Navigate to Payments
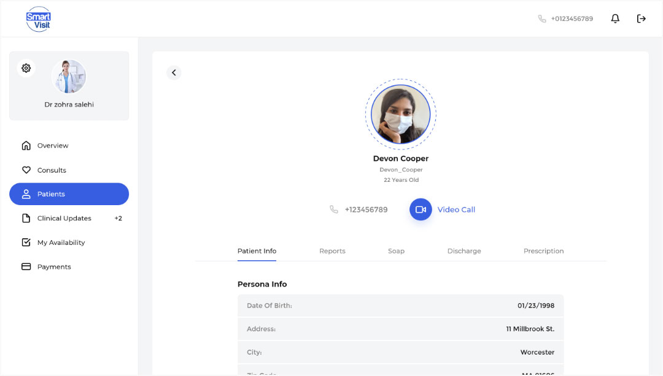The image size is (663, 376). point(54,267)
